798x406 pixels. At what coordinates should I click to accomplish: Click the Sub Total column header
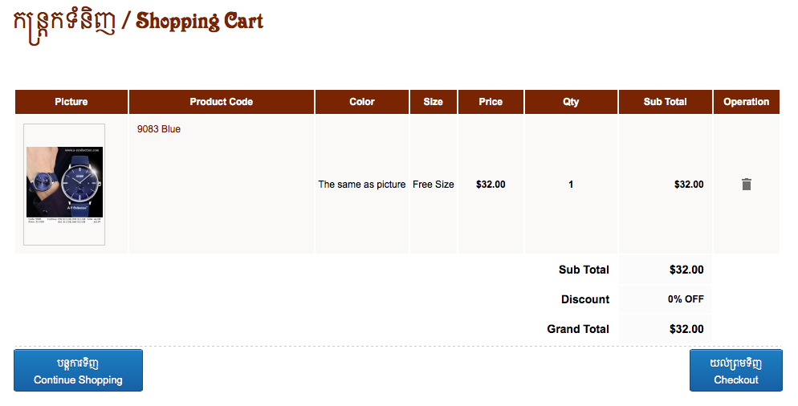coord(666,102)
